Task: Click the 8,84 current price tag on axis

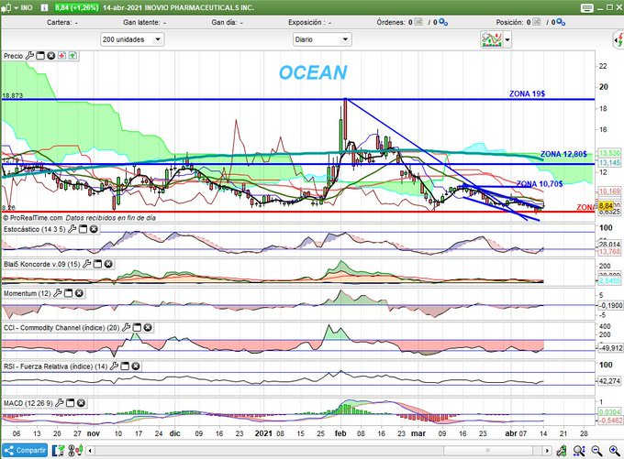Action: [606, 205]
